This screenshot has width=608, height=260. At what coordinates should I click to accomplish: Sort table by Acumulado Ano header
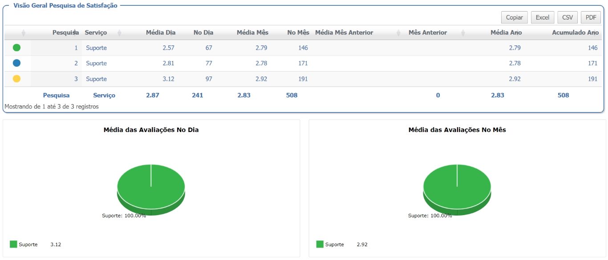575,32
